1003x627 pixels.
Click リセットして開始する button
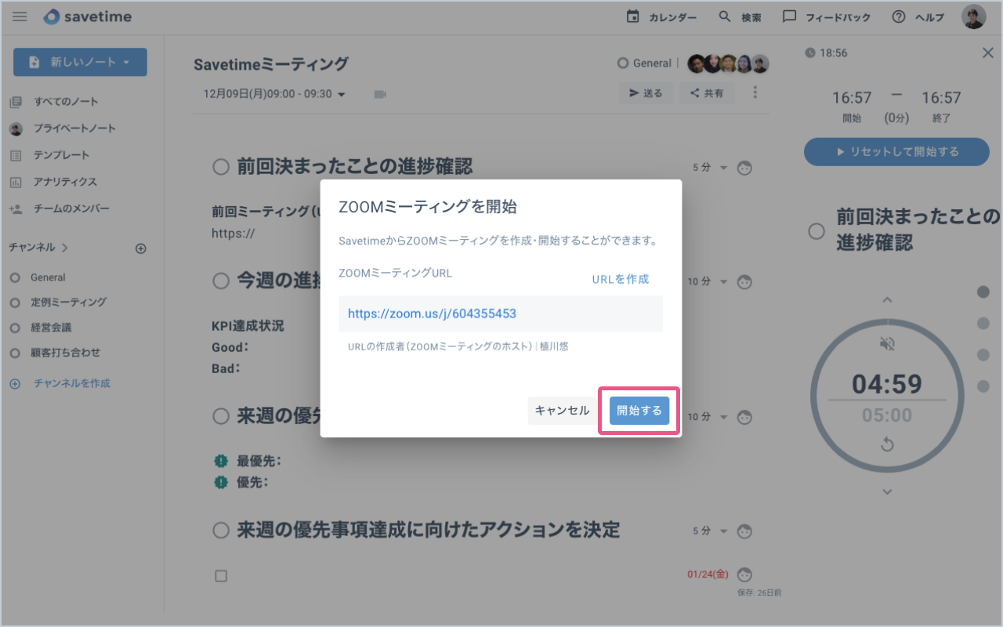pos(896,152)
